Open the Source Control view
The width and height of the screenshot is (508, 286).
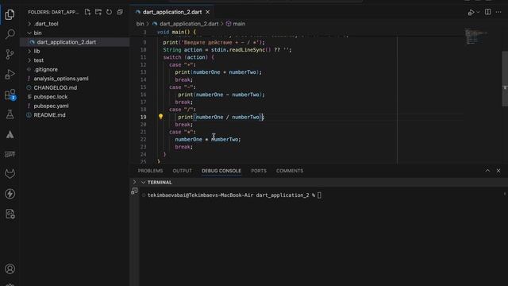(x=10, y=54)
